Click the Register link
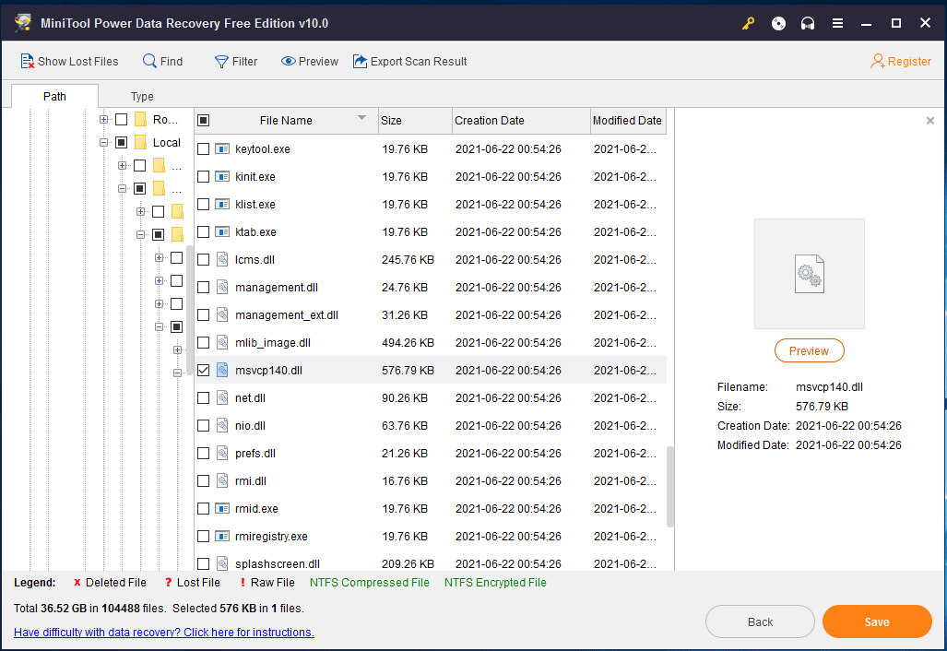This screenshot has height=651, width=947. [x=901, y=61]
